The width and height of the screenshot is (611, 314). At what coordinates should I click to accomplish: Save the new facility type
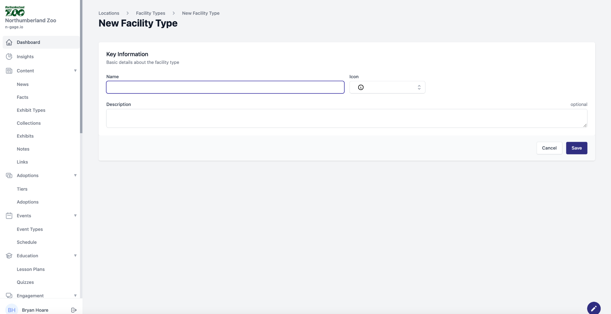(576, 148)
